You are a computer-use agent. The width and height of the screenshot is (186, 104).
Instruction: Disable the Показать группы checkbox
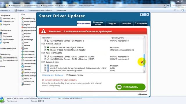tap(67, 75)
